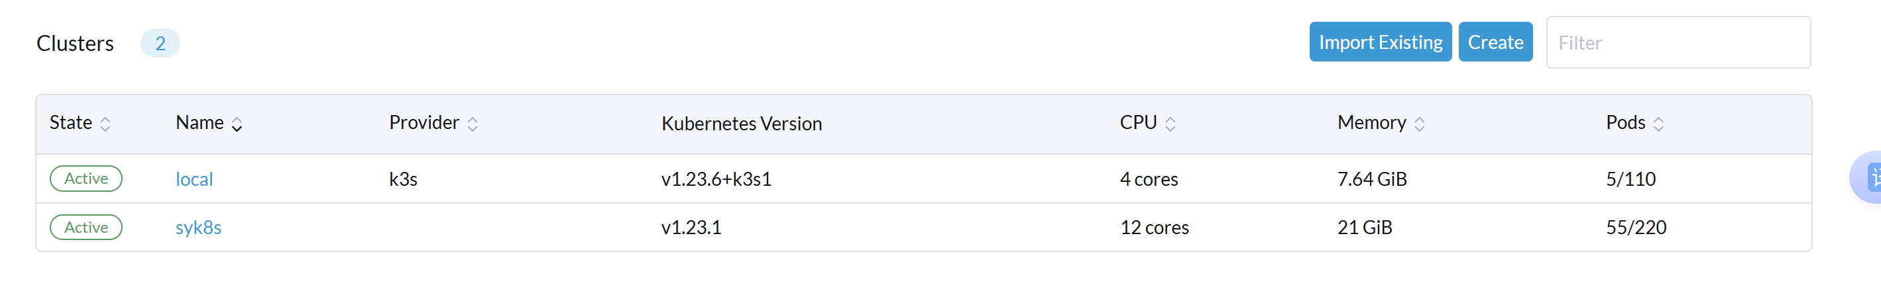This screenshot has width=1881, height=289.
Task: Open the syk8s cluster link
Action: 198,228
